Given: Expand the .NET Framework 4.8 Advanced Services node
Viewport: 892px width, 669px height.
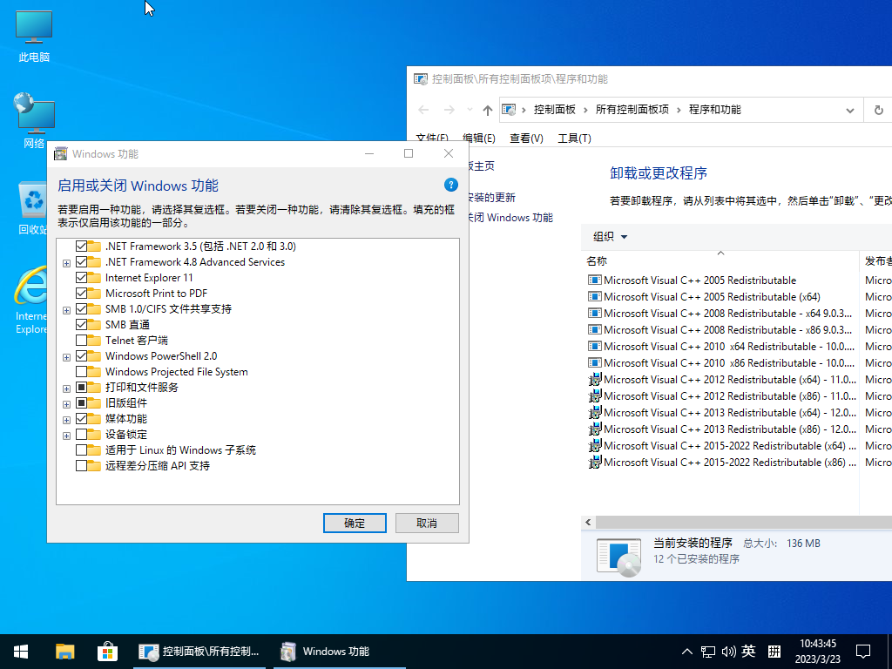Looking at the screenshot, I should pos(66,262).
